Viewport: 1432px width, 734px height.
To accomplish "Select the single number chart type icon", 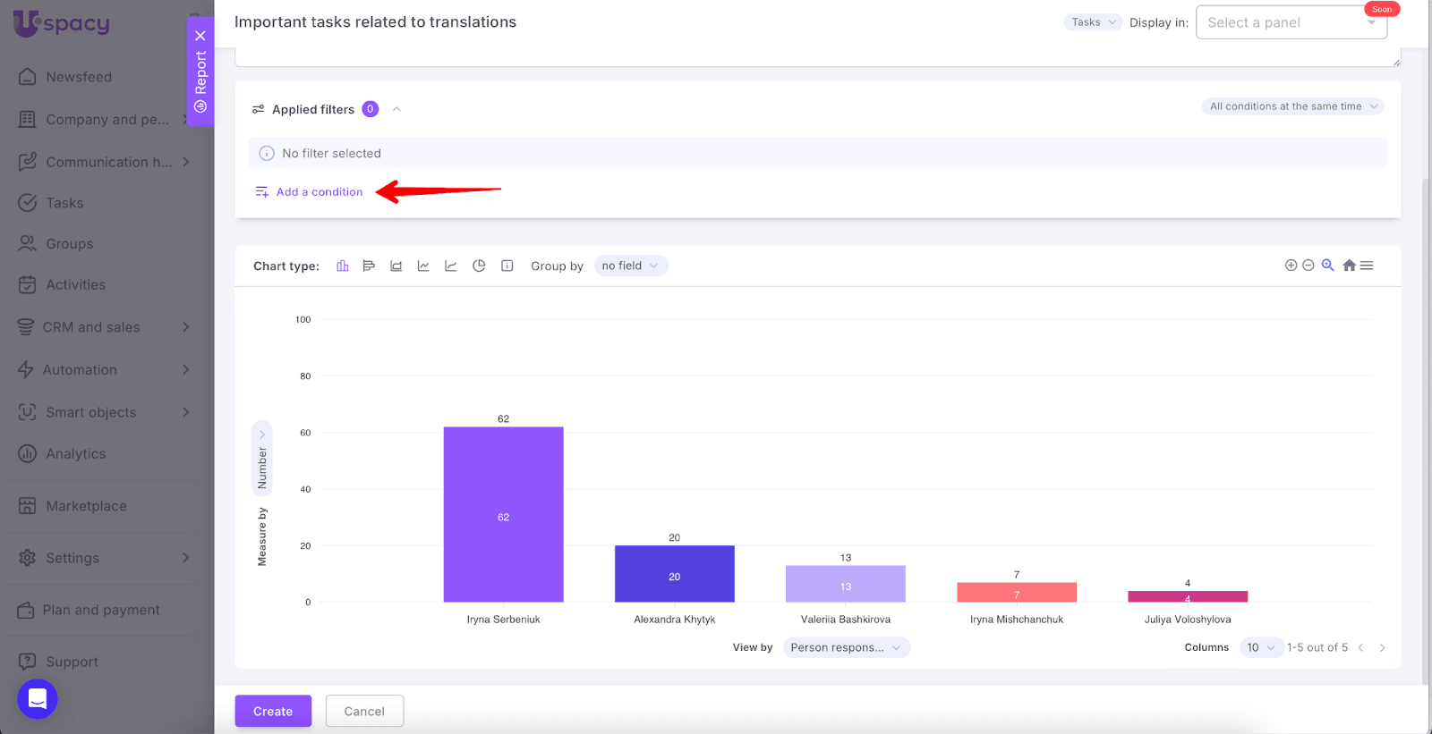I will pyautogui.click(x=507, y=266).
